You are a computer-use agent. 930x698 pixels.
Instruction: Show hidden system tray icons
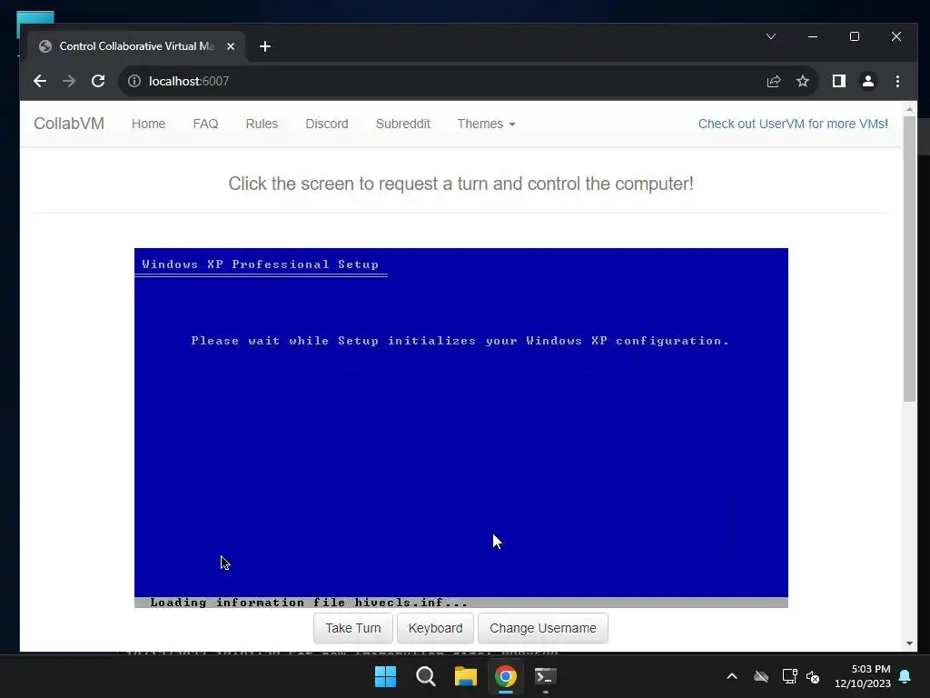732,676
